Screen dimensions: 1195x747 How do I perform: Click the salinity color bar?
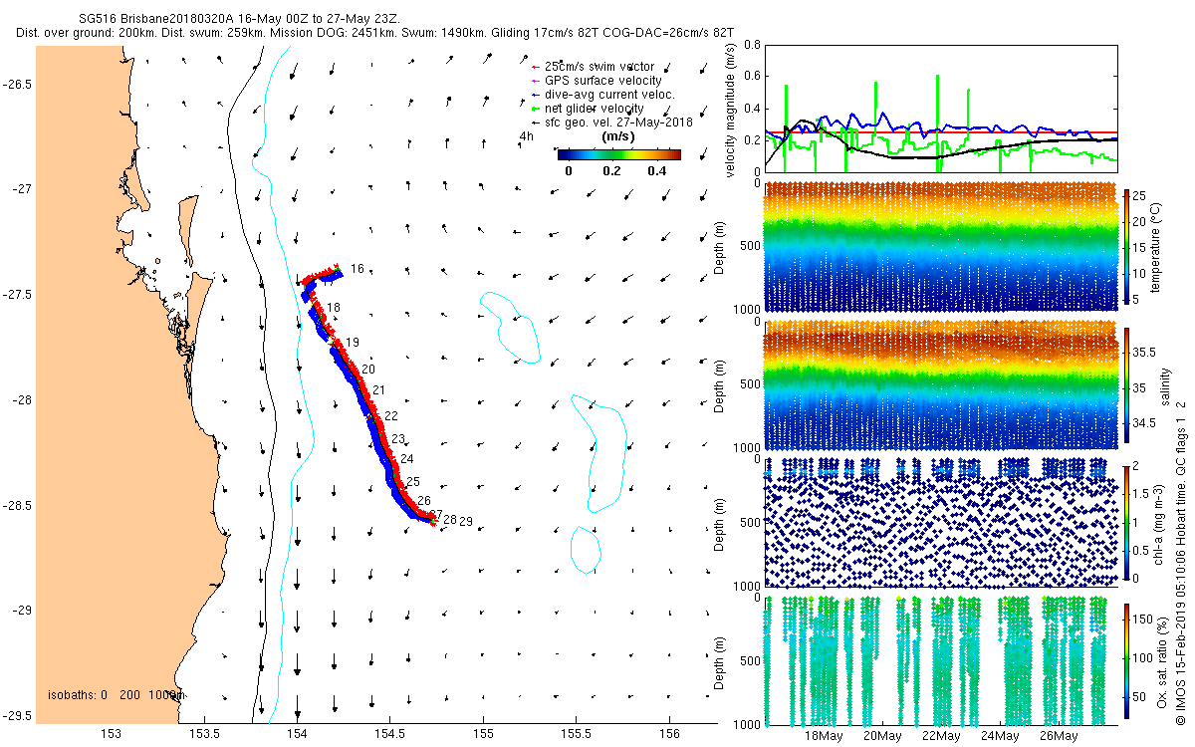click(1127, 385)
